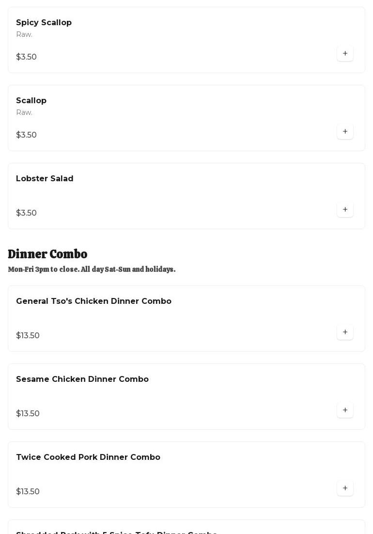Add General Tso's Chicken Dinner Combo
This screenshot has height=534, width=373.
tap(345, 332)
